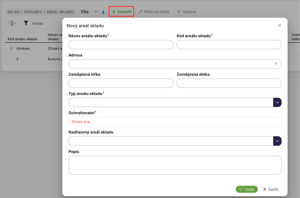The image size is (300, 198).
Task: Click in the Popis text area
Action: tap(175, 165)
